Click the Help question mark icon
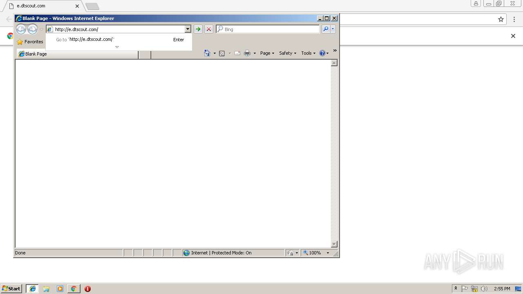The width and height of the screenshot is (523, 294). [322, 53]
